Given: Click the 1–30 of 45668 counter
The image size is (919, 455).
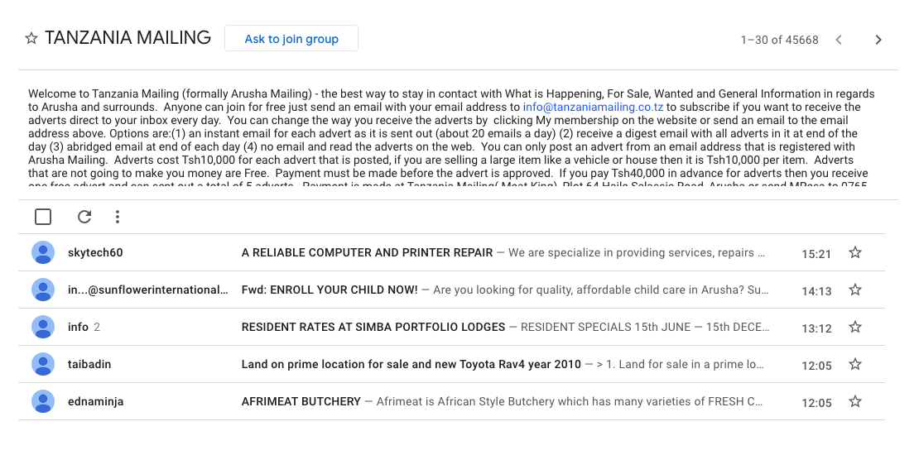Looking at the screenshot, I should point(780,40).
